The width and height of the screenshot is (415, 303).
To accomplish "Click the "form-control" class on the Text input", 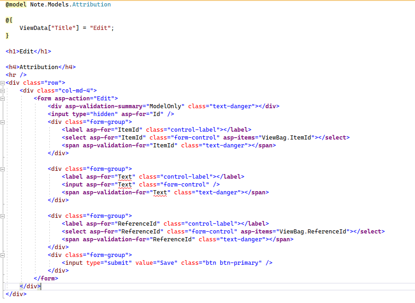I will click(x=185, y=185).
